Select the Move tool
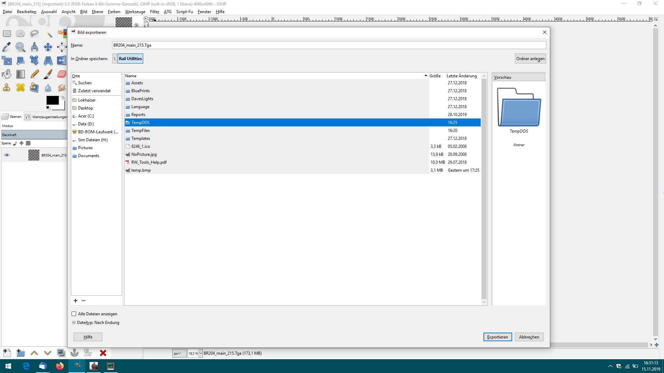The height and width of the screenshot is (373, 664). [48, 47]
